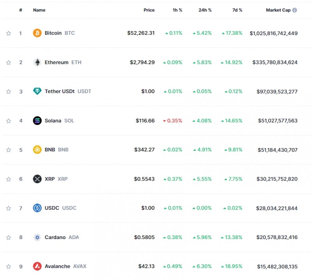
Task: Star Bitcoin to add to watchlist
Action: (x=9, y=33)
